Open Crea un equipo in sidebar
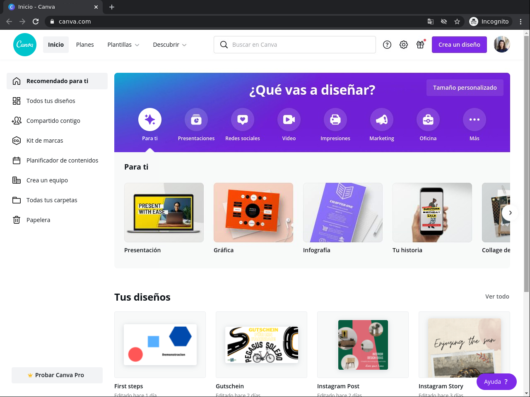The width and height of the screenshot is (530, 397). pos(57,180)
